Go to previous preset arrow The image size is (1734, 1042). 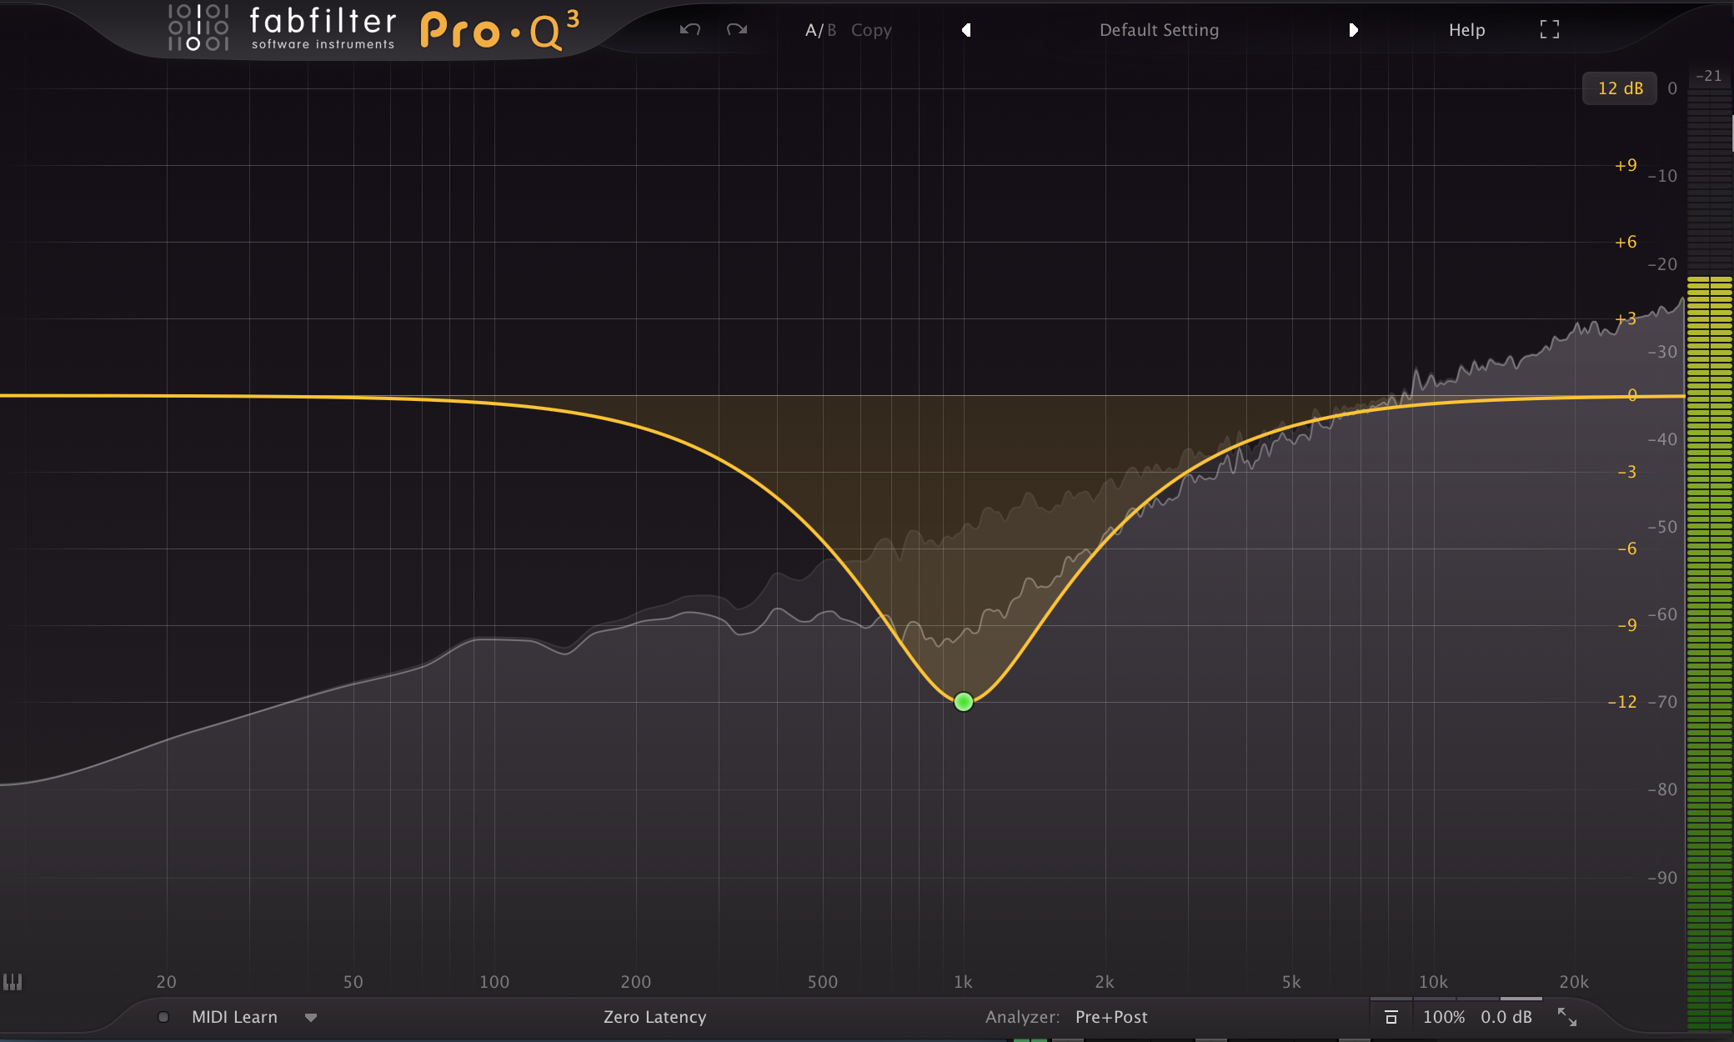[x=966, y=30]
